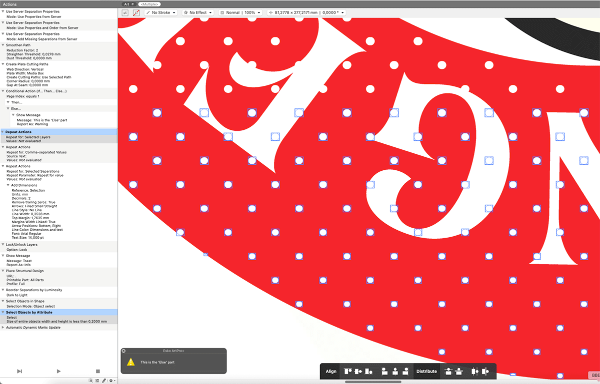The height and width of the screenshot is (384, 600).
Task: Select the Art tab pill
Action: (x=129, y=4)
